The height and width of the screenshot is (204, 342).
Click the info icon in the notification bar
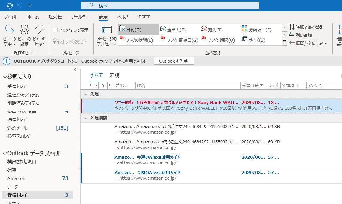(6, 61)
